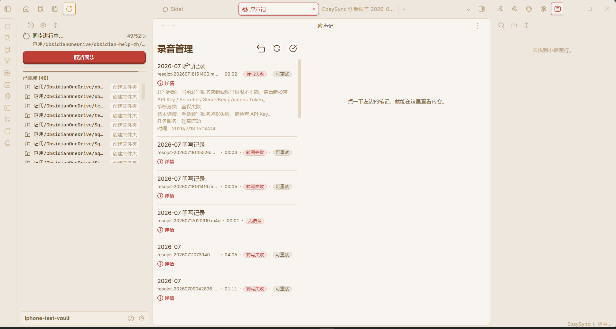Open the microphone recorder ribbon icon

[x=8, y=143]
